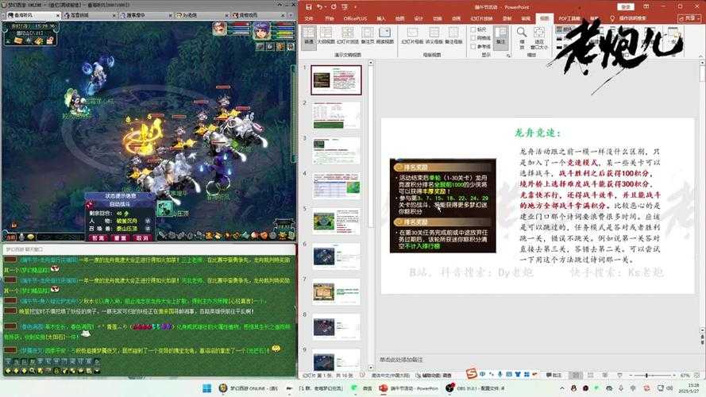Click zoom-in plus in status bar
Image resolution: width=706 pixels, height=397 pixels.
coord(674,375)
